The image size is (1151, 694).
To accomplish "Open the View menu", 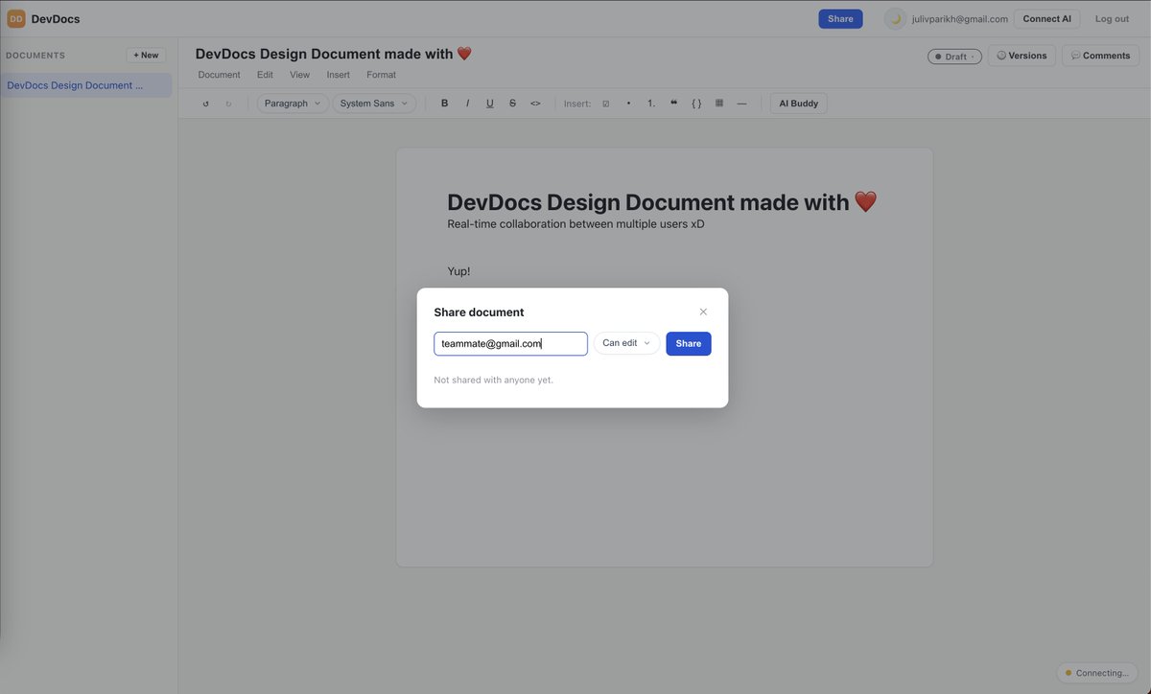I will [299, 75].
